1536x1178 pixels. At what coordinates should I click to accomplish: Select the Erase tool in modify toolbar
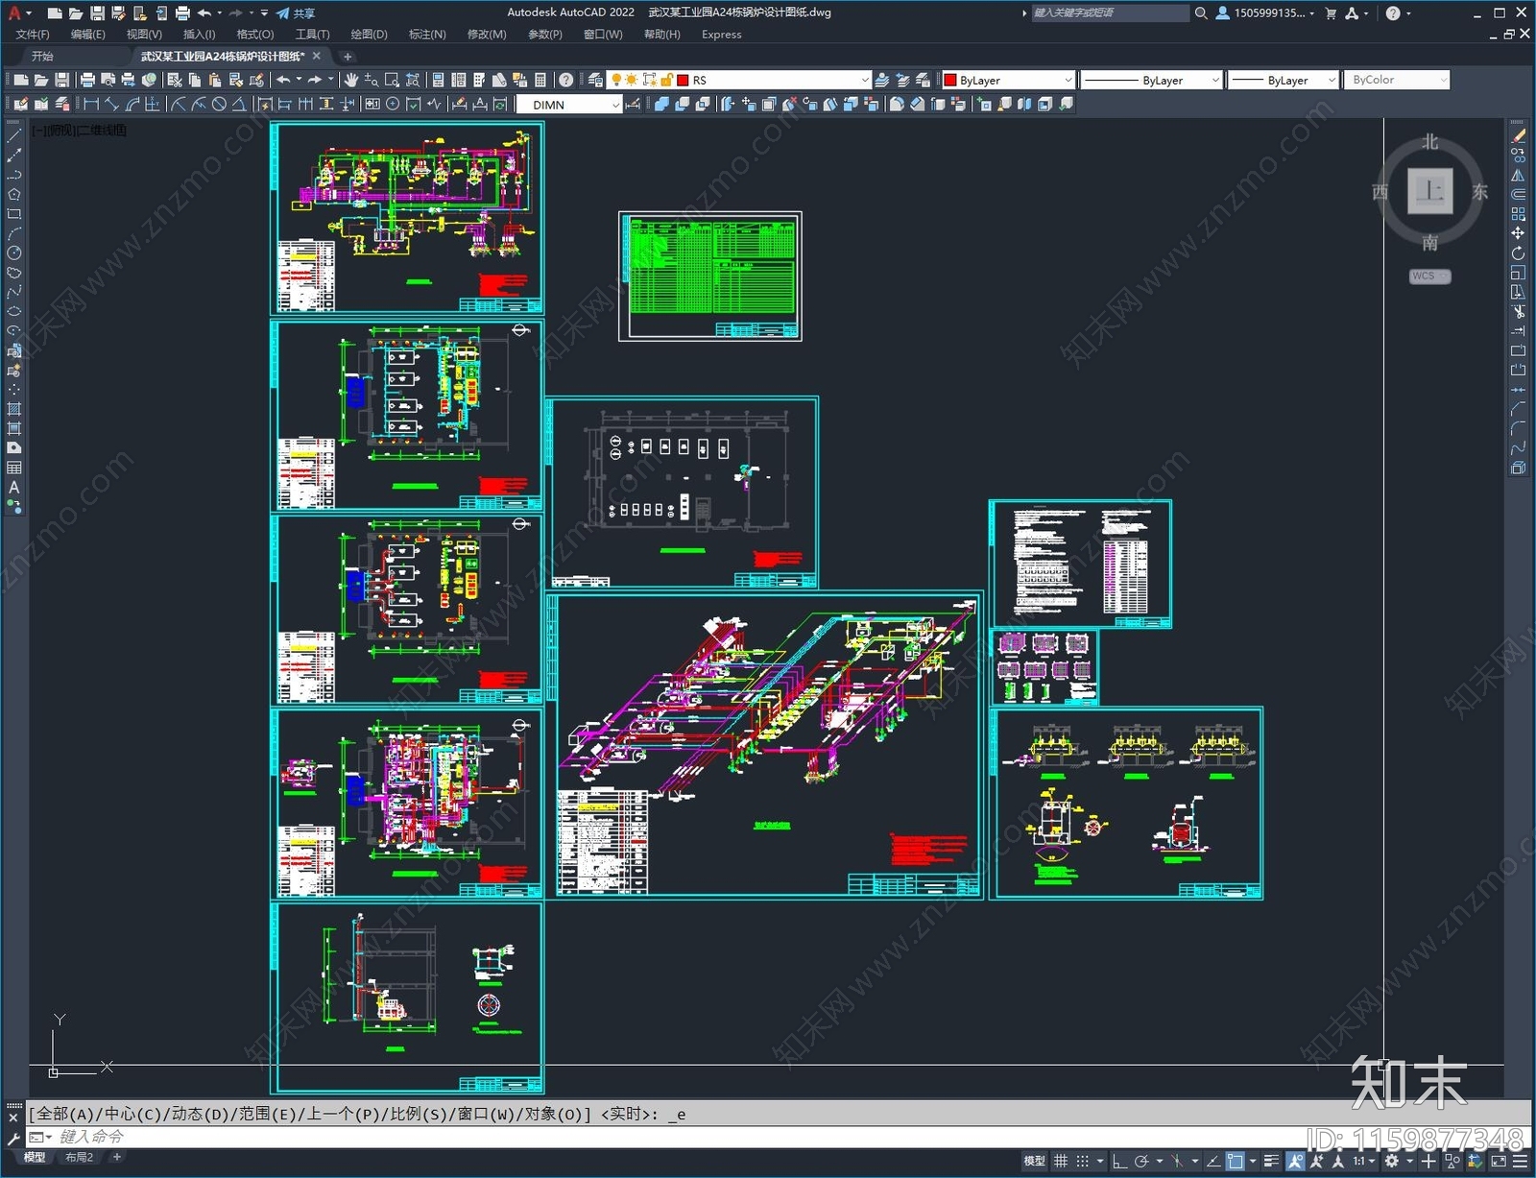point(1518,136)
